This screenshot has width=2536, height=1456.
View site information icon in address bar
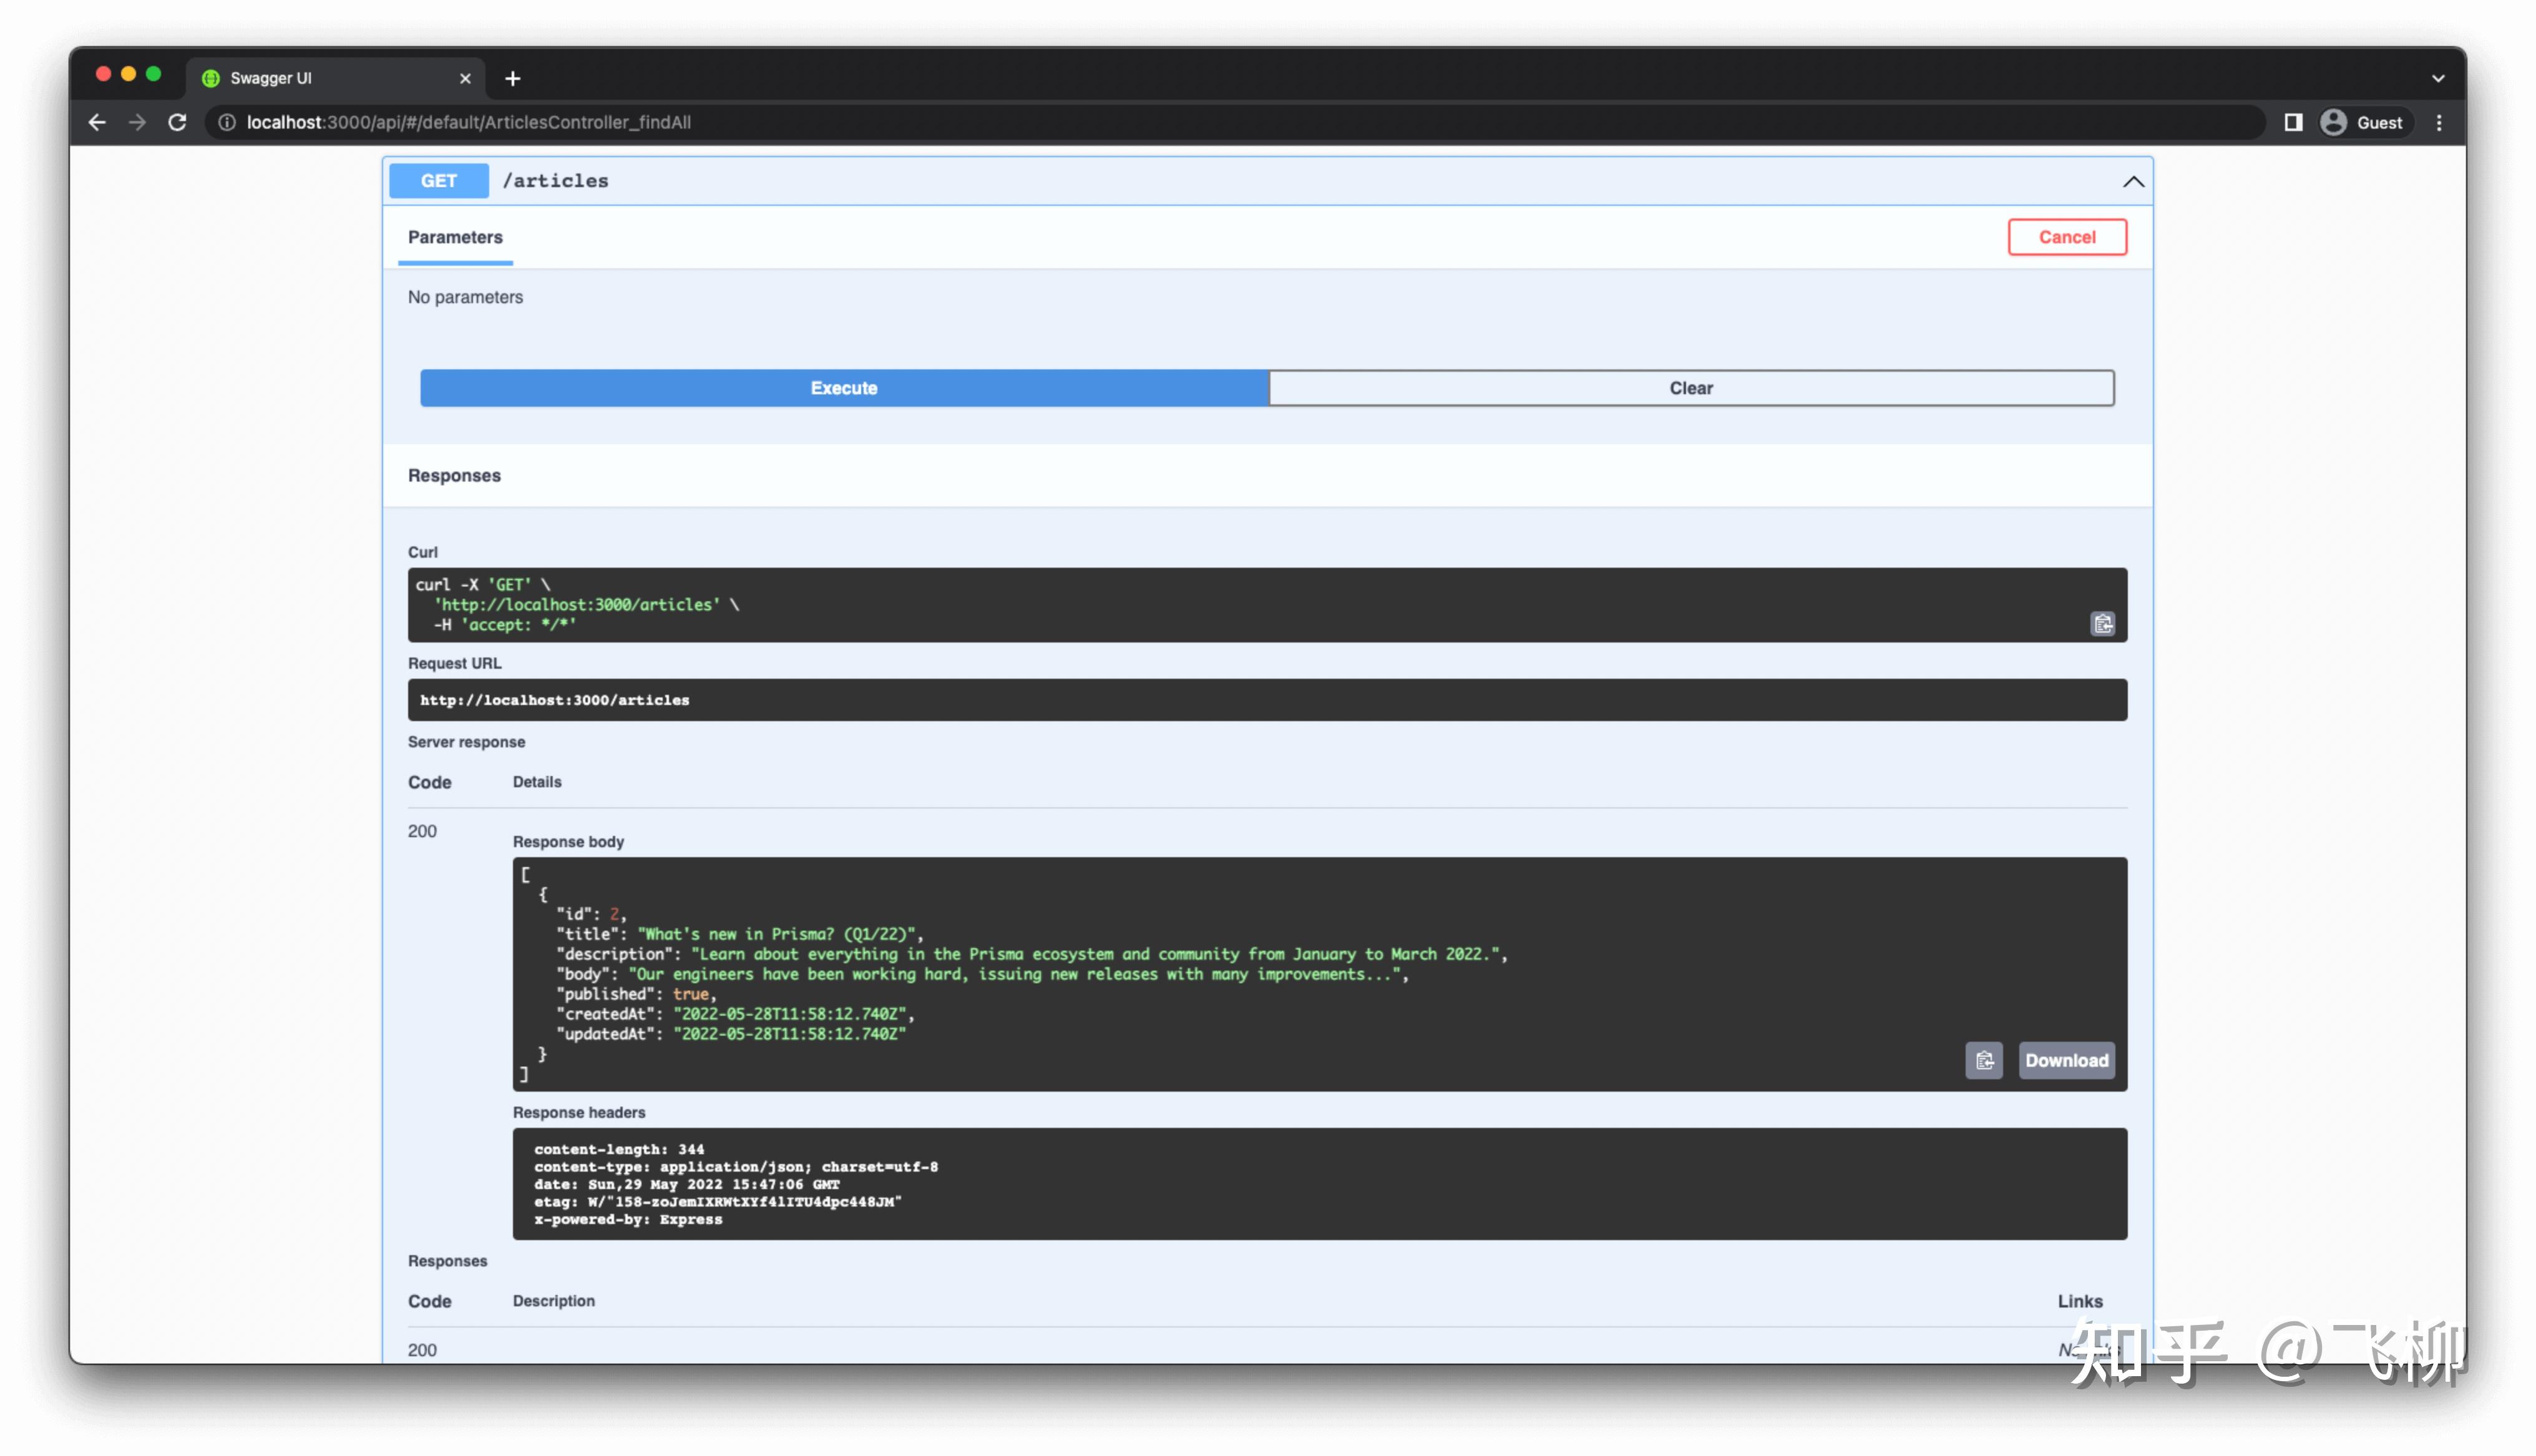[227, 122]
